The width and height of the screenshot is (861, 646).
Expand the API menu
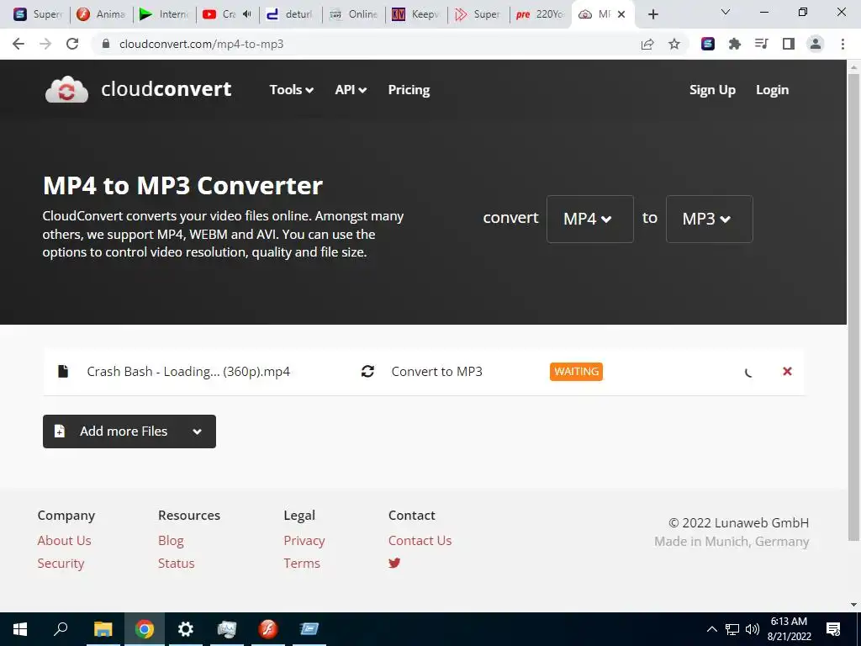(x=351, y=89)
